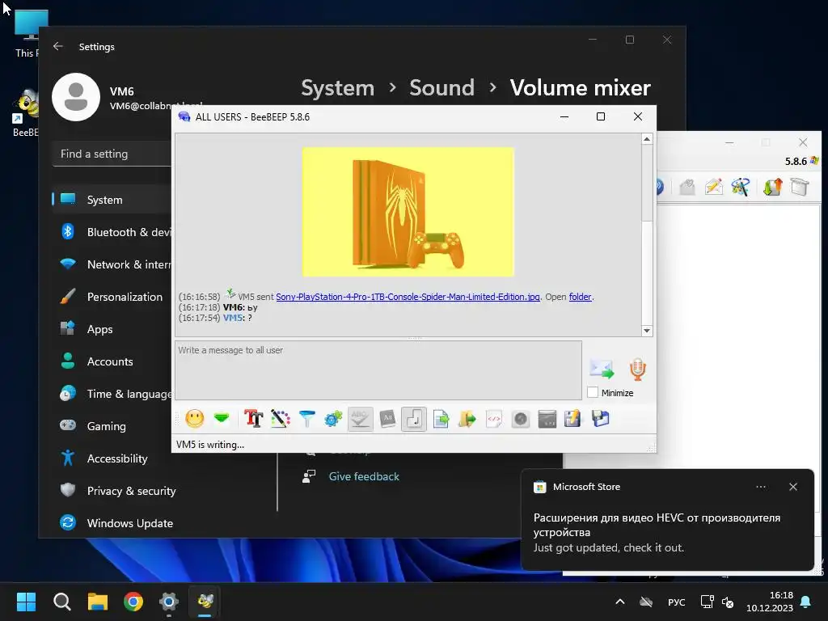The image size is (828, 621).
Task: Record a voice message with microphone icon
Action: click(x=637, y=369)
